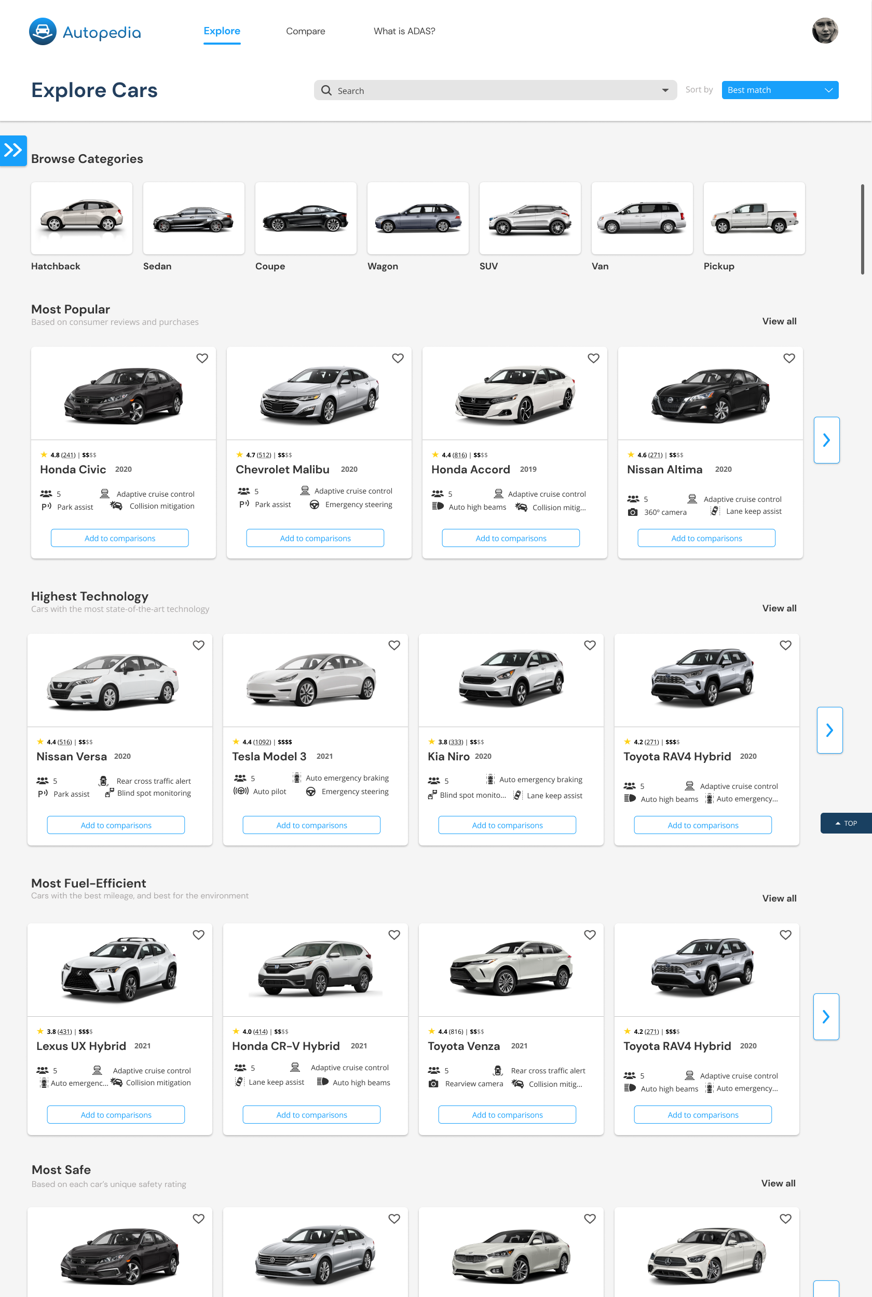Click Honda Civic Collision mitigation icon
Screen dimensions: 872x1297
116,506
